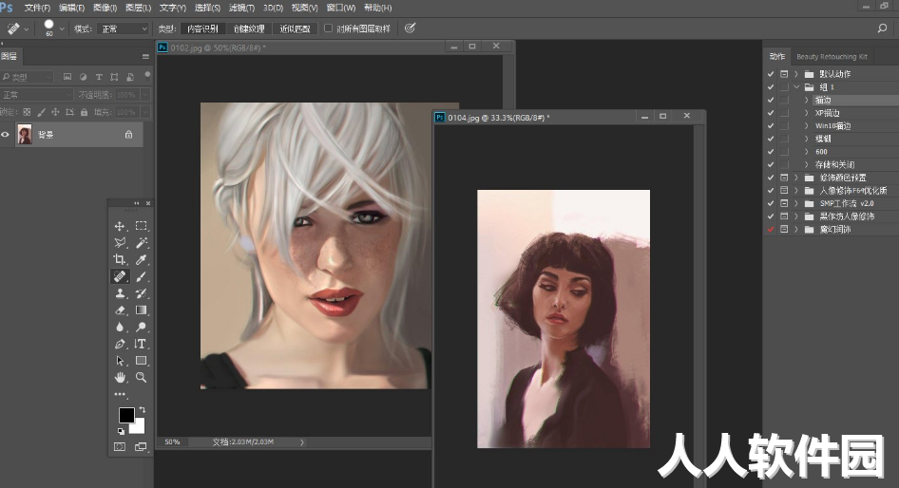This screenshot has height=488, width=899.
Task: Expand the 人像修饰F64优化版 action set
Action: [x=796, y=190]
